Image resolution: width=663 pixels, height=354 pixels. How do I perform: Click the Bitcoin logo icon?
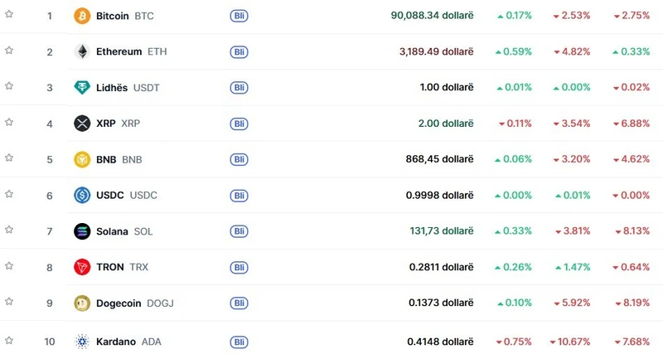point(82,16)
